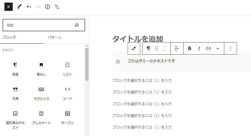Open the text alignment dropdown
Screen dimensions: 251x136
click(x=177, y=48)
